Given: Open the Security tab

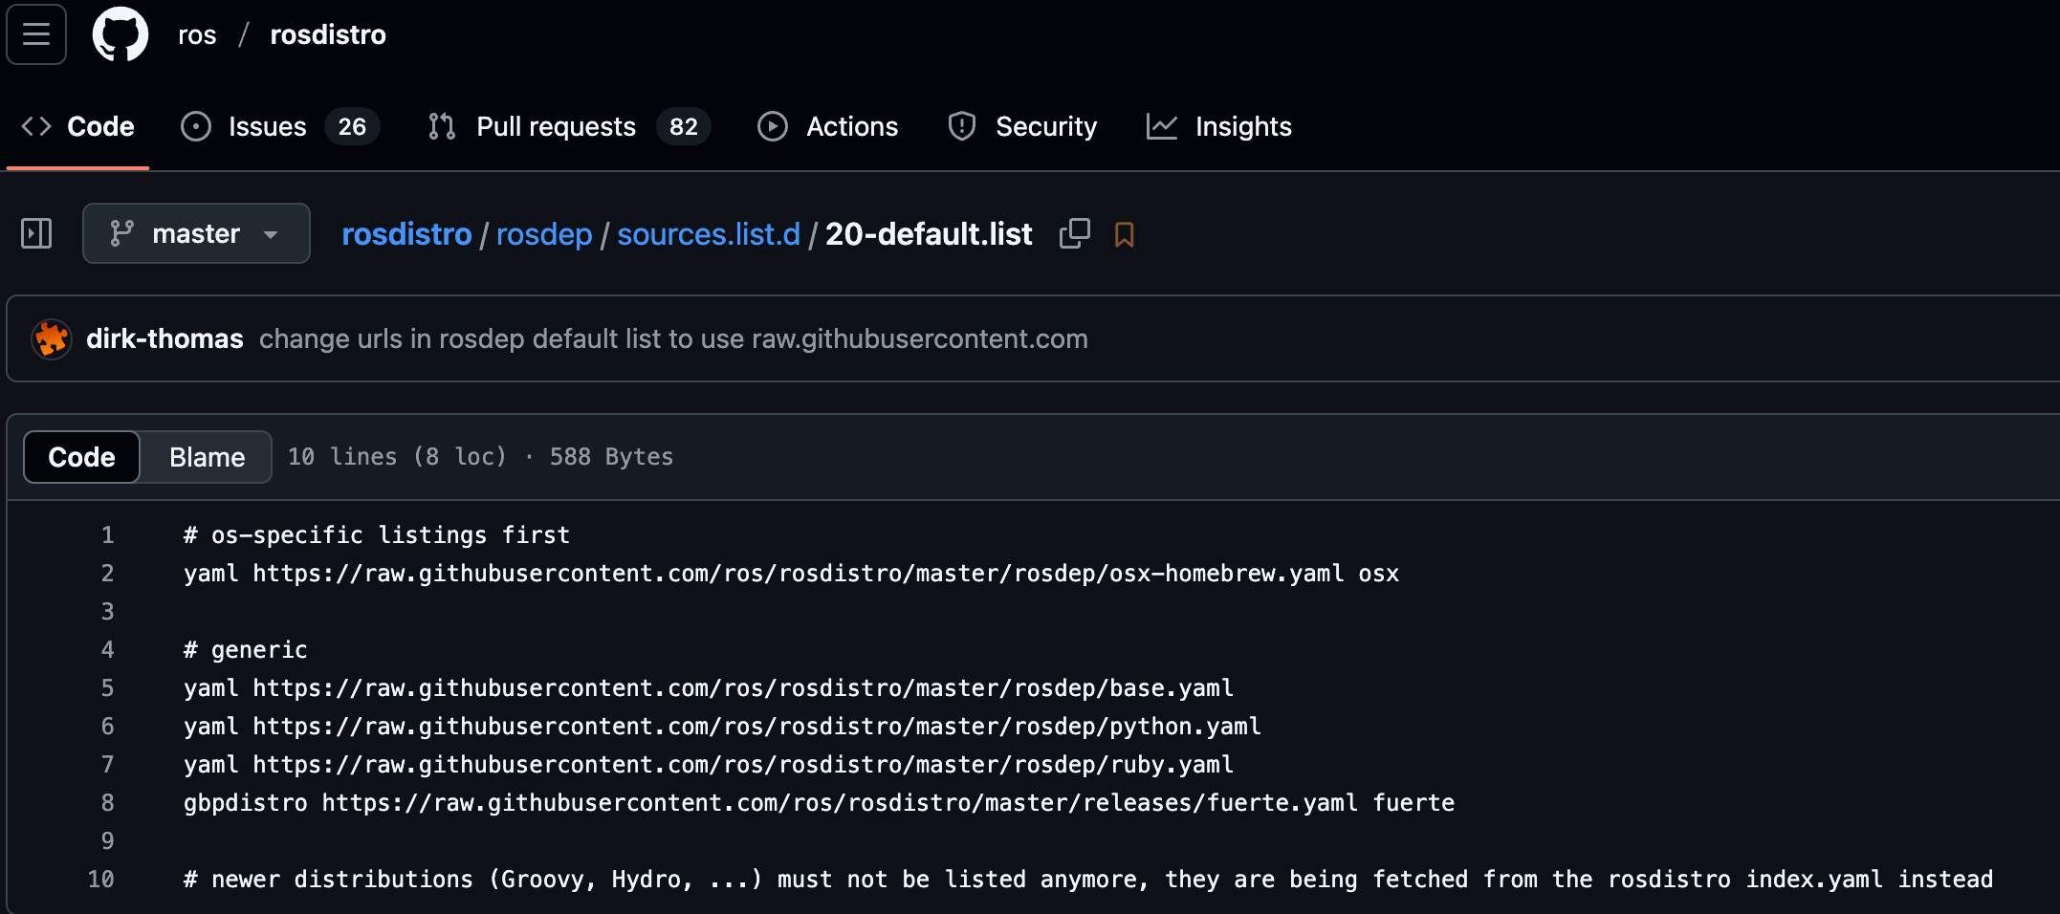Looking at the screenshot, I should (x=1022, y=126).
